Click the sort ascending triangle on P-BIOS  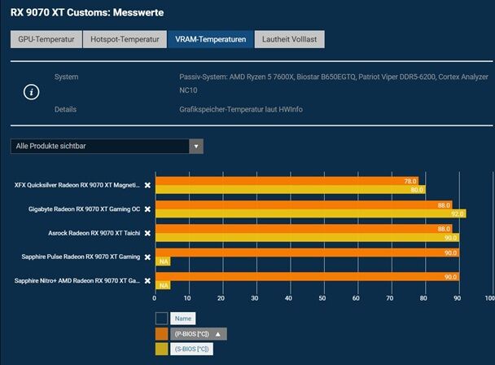(218, 334)
